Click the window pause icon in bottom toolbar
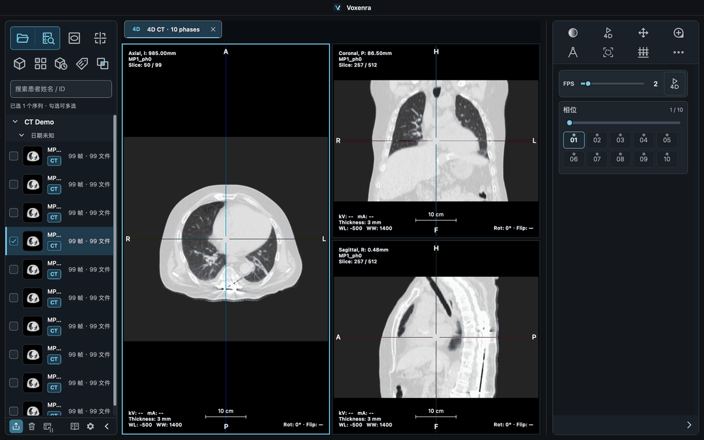This screenshot has height=440, width=704. pyautogui.click(x=48, y=427)
